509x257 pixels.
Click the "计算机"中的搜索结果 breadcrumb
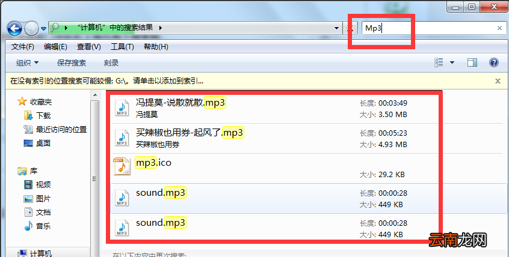point(116,28)
